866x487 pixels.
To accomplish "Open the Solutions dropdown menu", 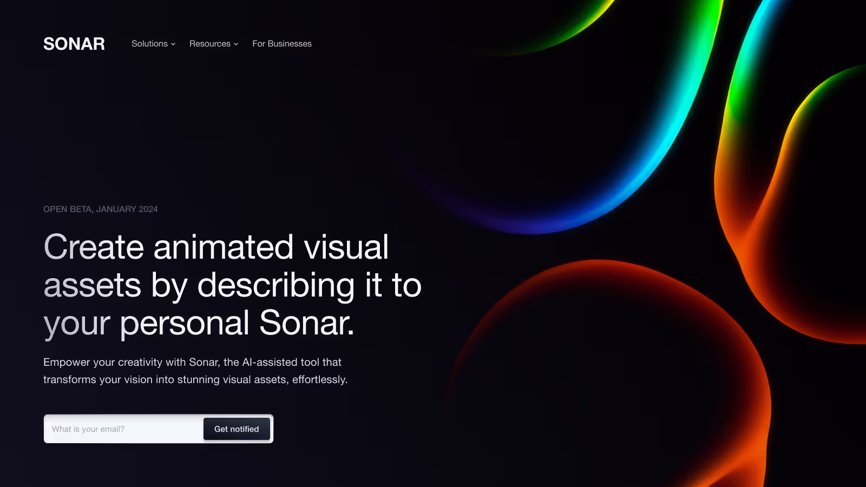I will (154, 44).
